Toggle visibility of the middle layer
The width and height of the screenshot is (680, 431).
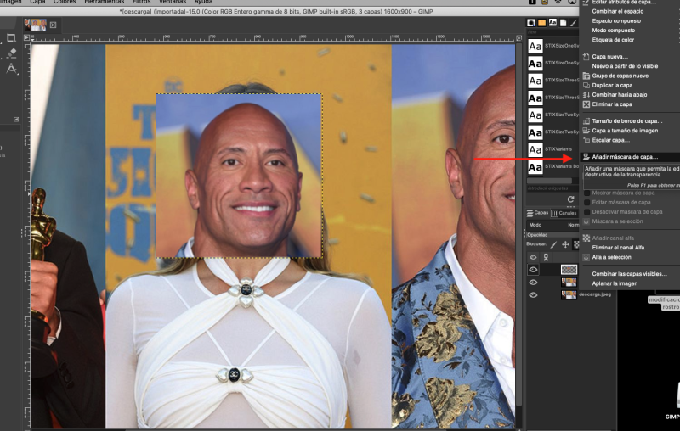click(534, 283)
